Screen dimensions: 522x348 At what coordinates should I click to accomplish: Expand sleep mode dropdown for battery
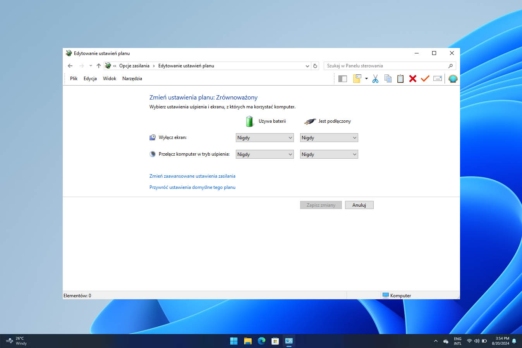[x=265, y=154]
